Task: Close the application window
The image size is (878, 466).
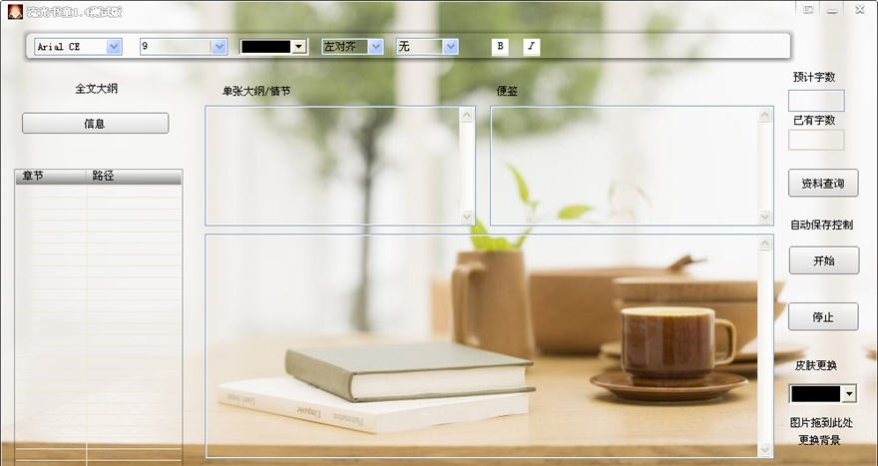Action: (859, 10)
